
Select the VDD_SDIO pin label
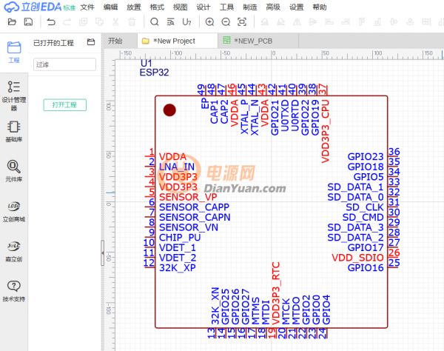pyautogui.click(x=357, y=258)
